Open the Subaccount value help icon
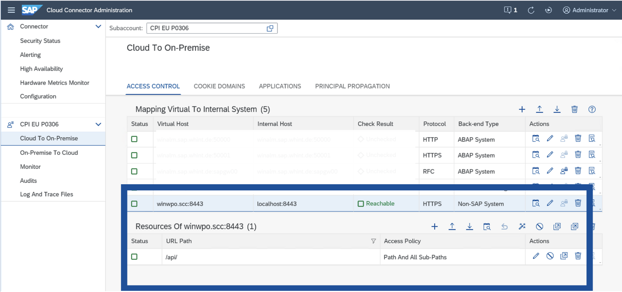Viewport: 622px width, 292px height. coord(270,28)
